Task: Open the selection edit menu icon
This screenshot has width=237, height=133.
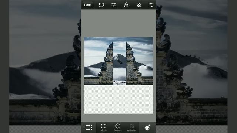Action: [x=101, y=5]
